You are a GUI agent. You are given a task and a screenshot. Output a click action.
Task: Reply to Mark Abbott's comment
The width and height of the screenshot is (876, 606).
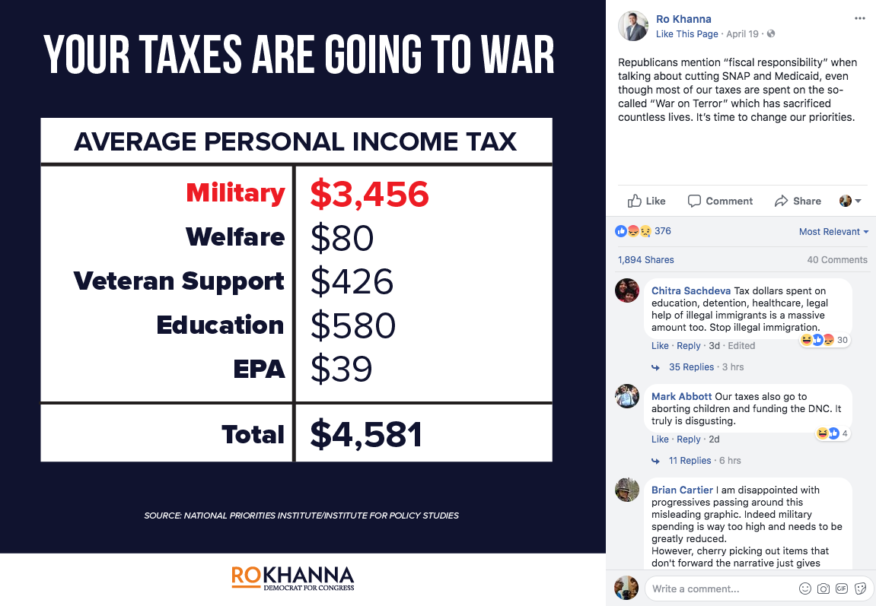(688, 439)
